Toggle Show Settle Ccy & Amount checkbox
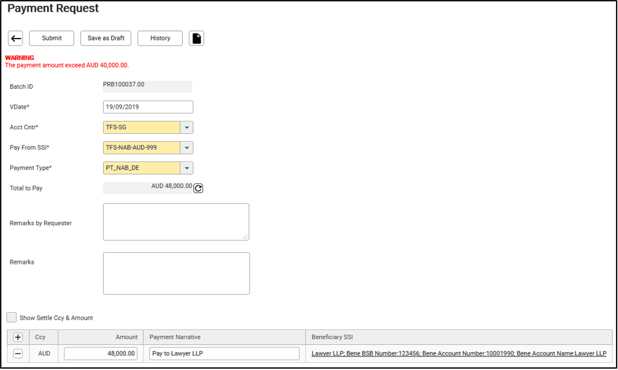 pos(12,317)
